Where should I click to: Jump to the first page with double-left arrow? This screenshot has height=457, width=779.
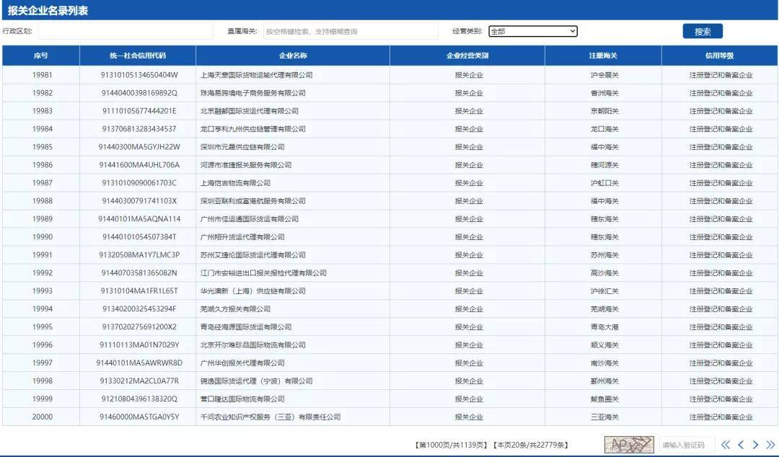pyautogui.click(x=726, y=445)
